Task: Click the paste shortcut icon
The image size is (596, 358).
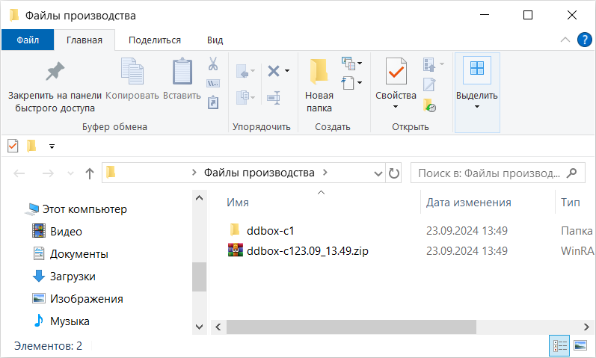Action: tap(213, 102)
